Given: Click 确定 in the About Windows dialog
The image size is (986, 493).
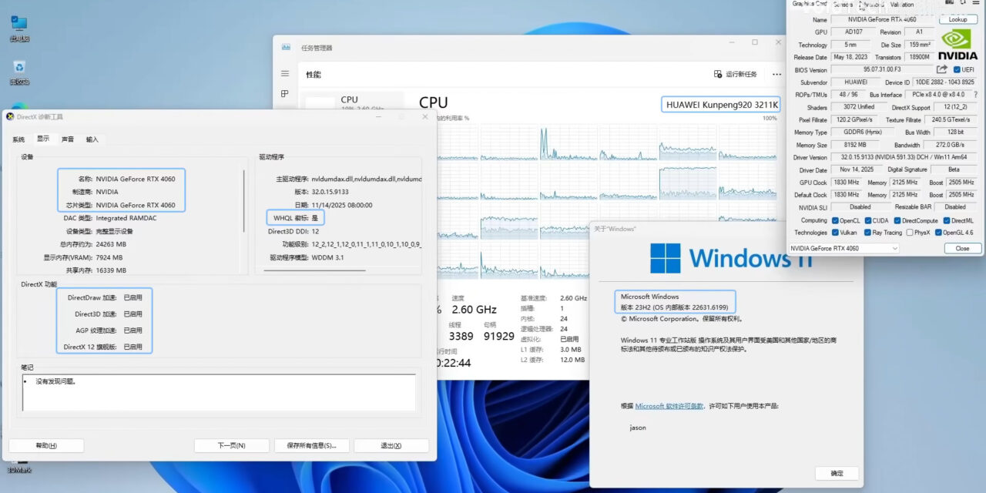Looking at the screenshot, I should pos(837,473).
